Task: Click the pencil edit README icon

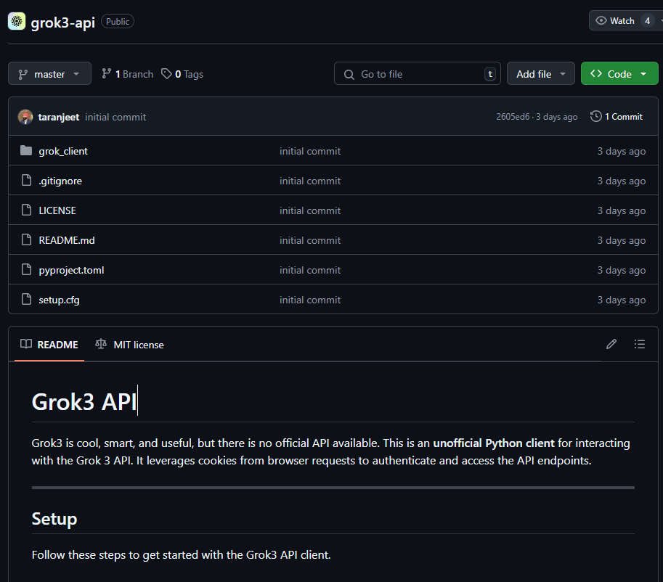Action: tap(611, 344)
